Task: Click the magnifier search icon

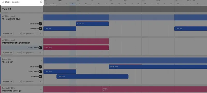Action: tap(3, 2)
